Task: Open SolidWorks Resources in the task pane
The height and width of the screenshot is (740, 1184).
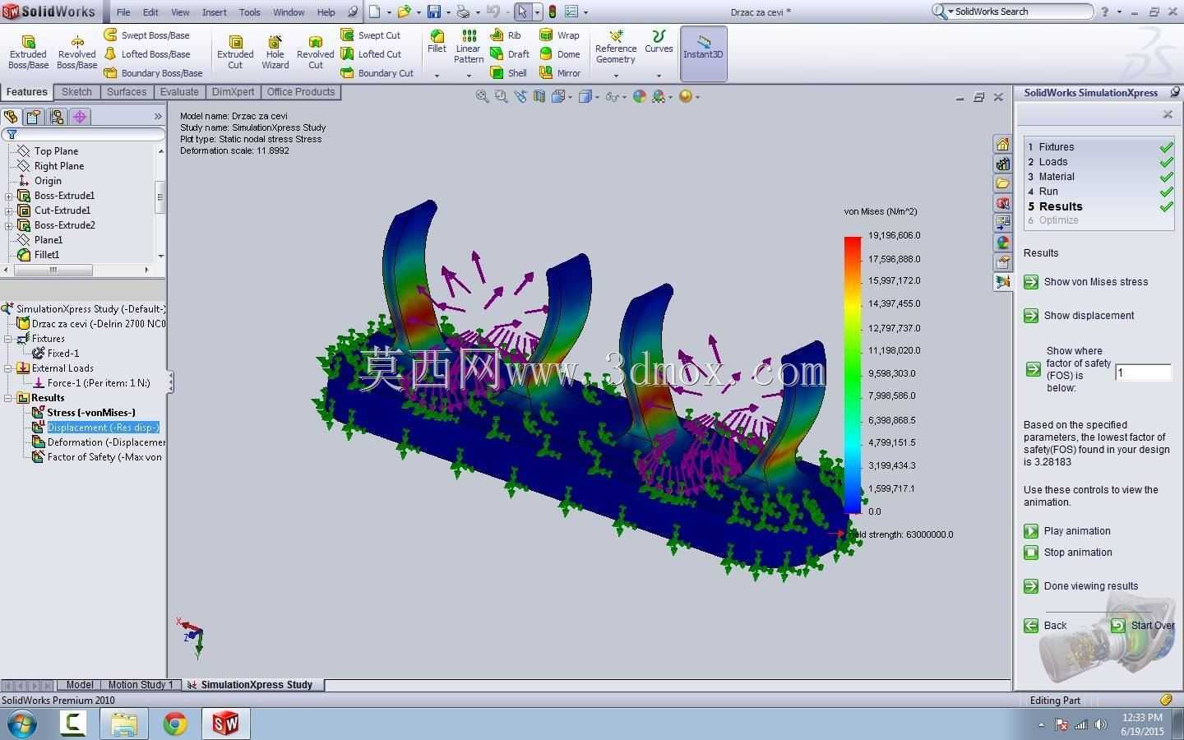Action: pyautogui.click(x=1002, y=145)
